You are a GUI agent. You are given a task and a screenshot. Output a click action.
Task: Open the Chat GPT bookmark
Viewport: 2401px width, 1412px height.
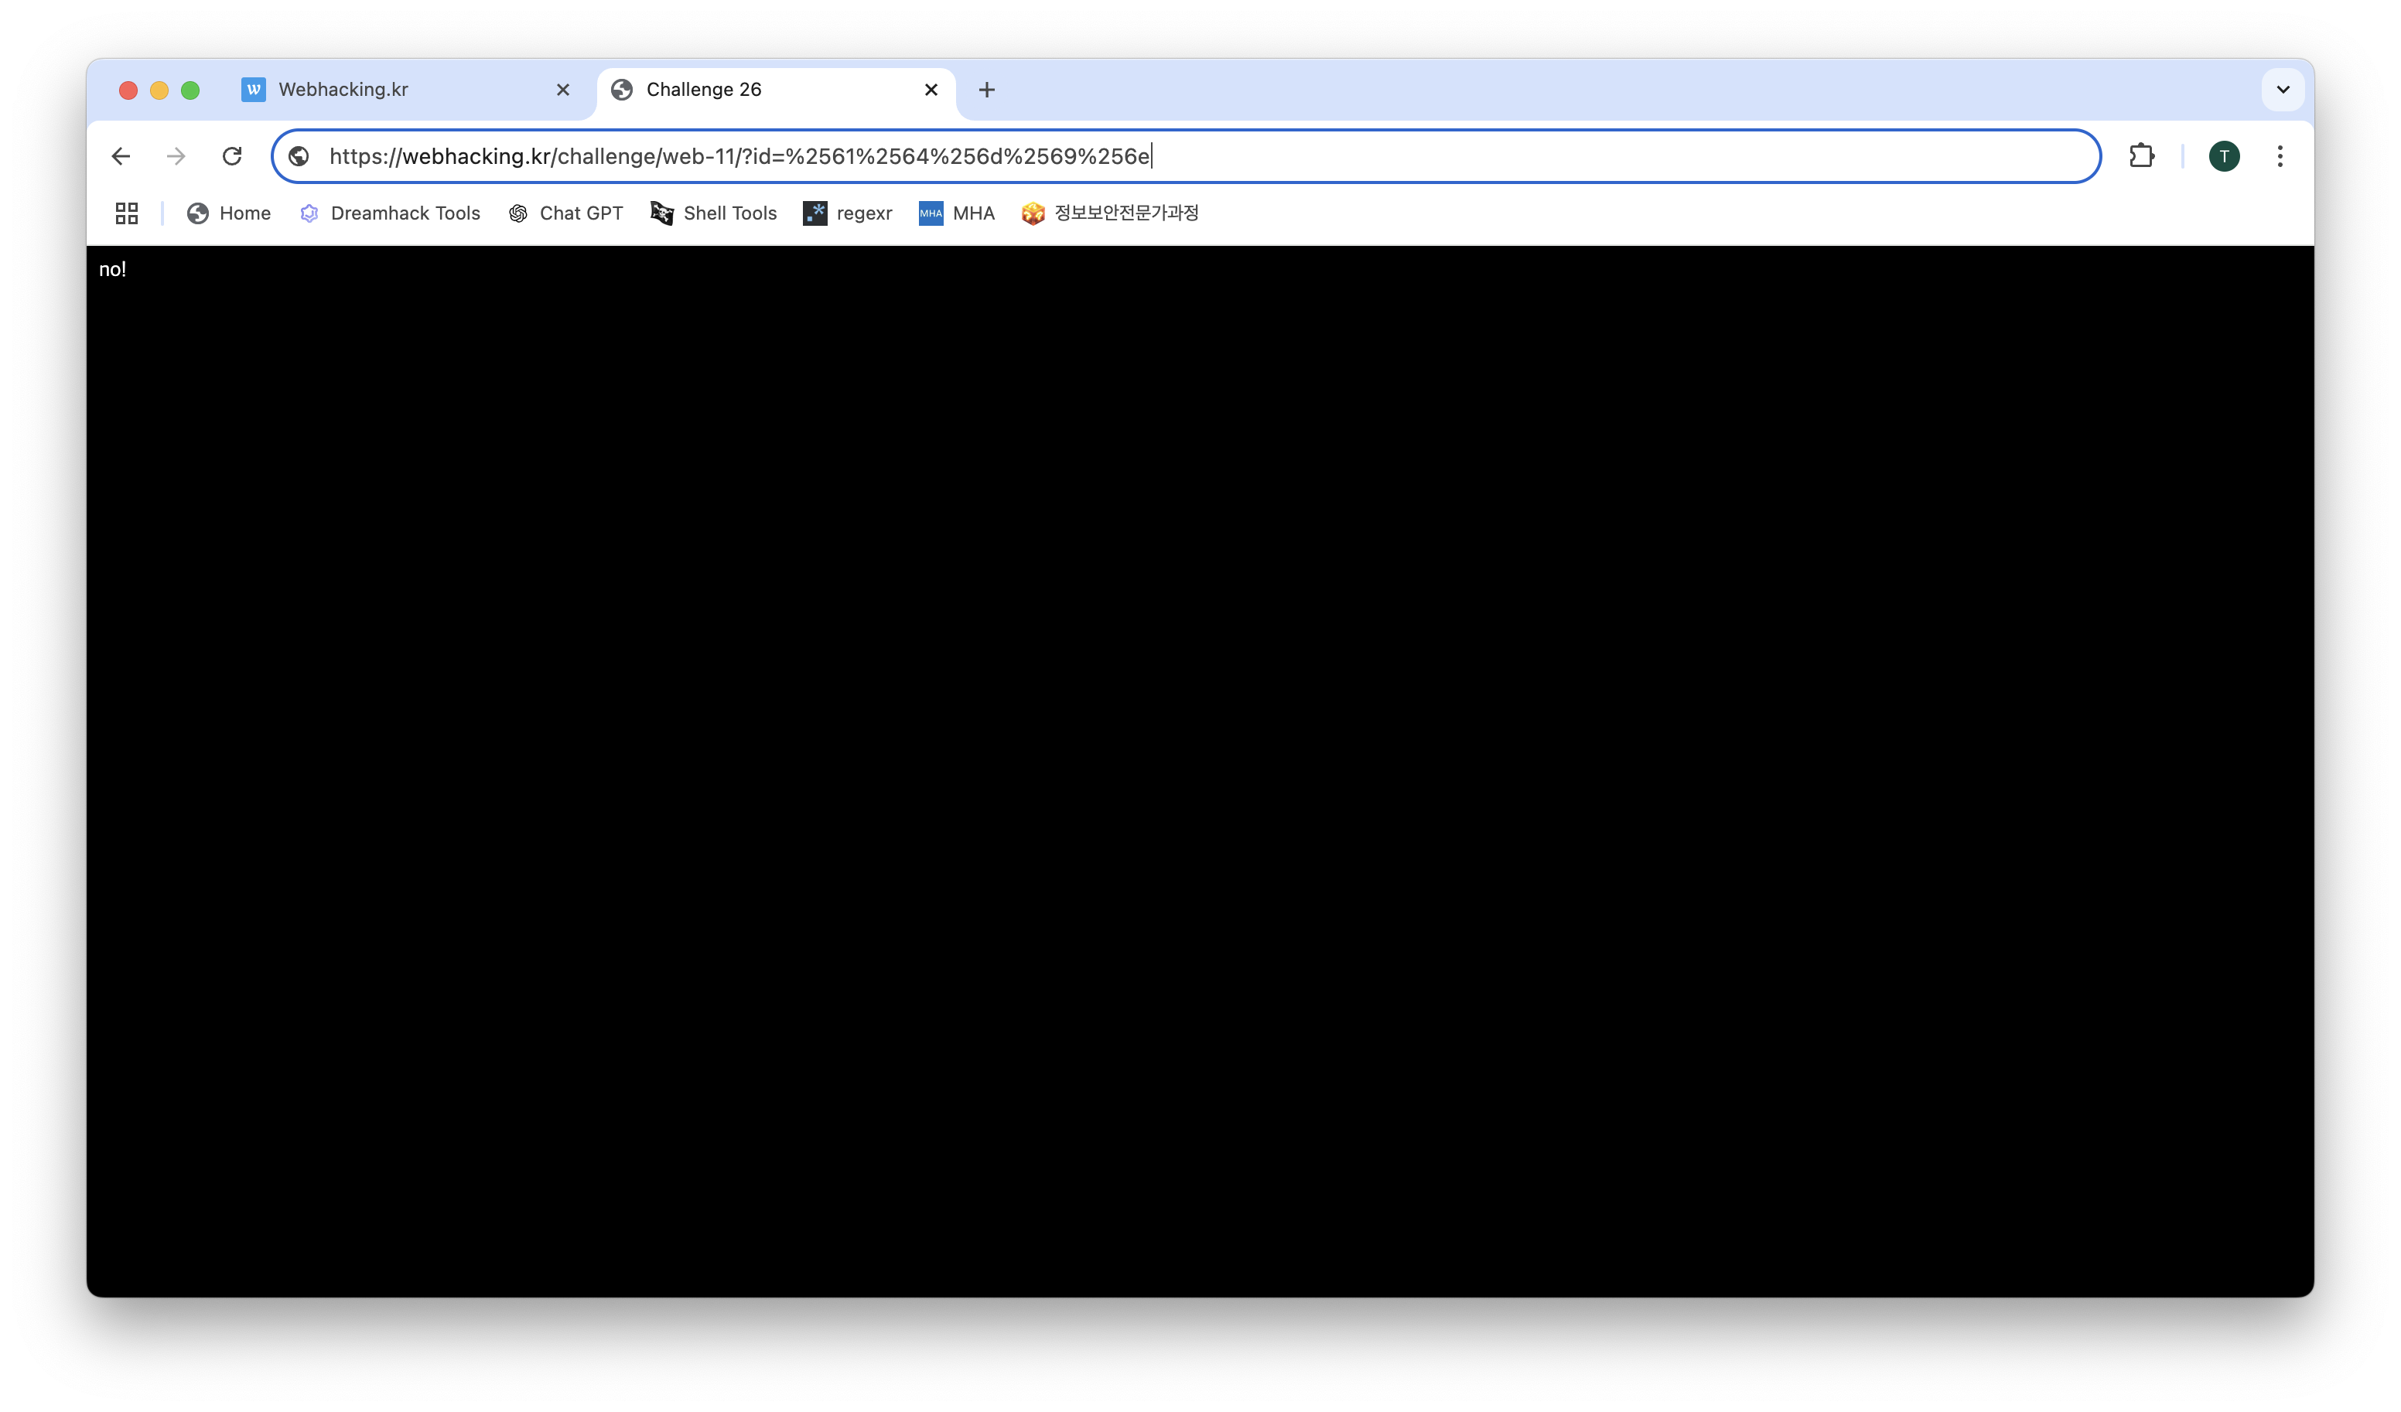[x=566, y=213]
